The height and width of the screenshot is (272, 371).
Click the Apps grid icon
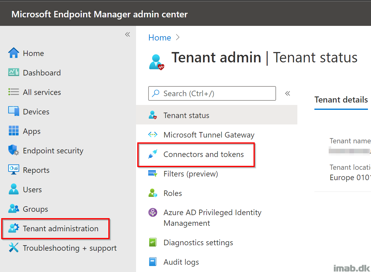[14, 131]
